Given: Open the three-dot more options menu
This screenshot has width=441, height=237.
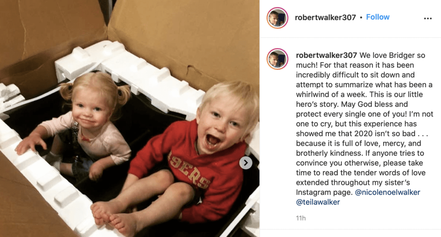Looking at the screenshot, I should tap(428, 18).
